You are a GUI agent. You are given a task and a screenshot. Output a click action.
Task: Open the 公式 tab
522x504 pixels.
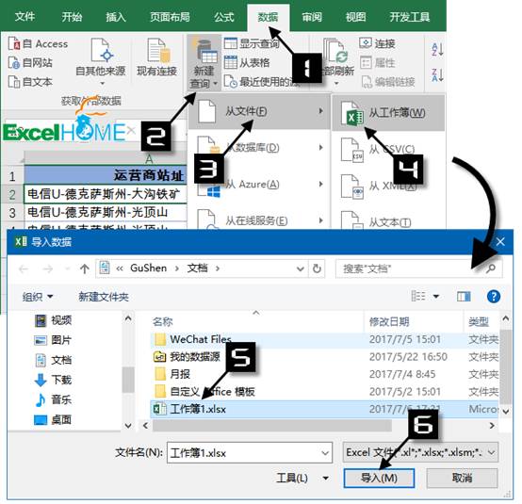pos(224,17)
